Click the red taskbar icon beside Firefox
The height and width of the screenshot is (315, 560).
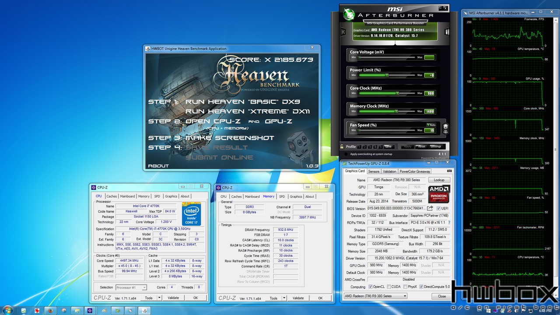click(x=37, y=311)
